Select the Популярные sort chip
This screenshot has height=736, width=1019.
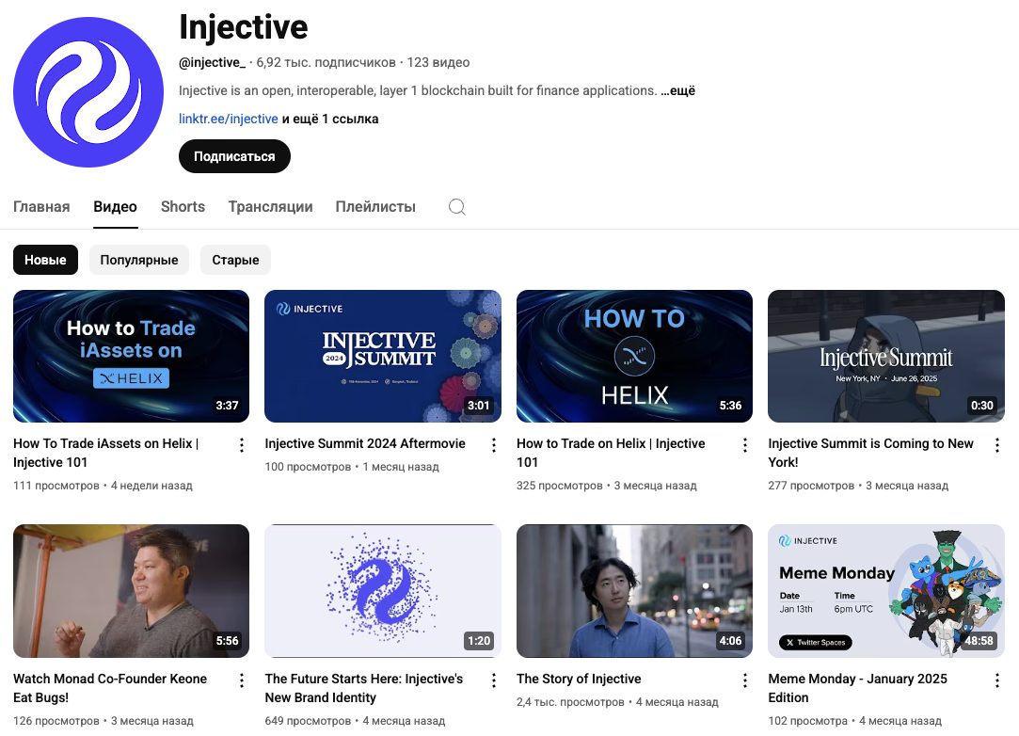point(139,260)
